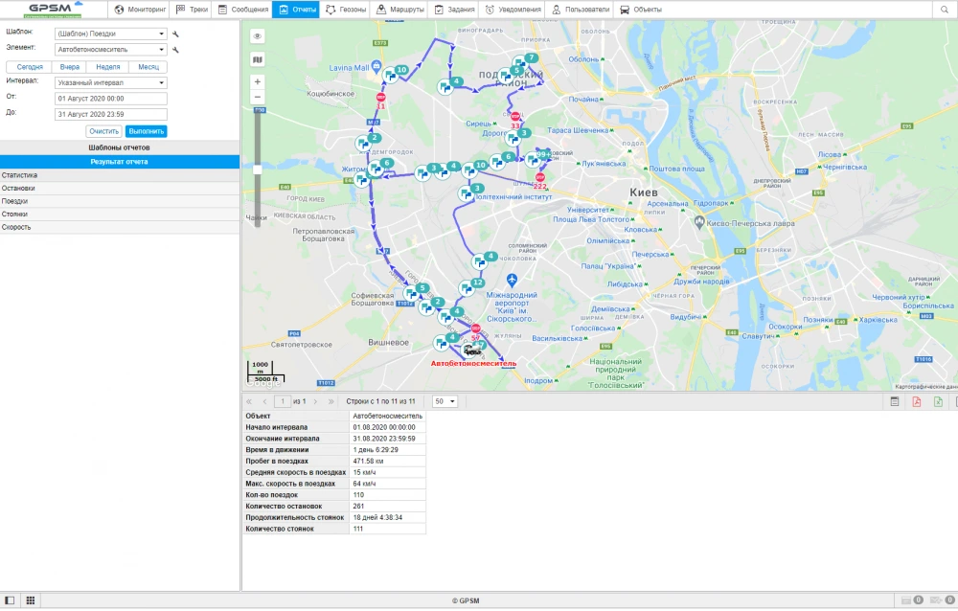Open the map type selector icon
This screenshot has width=958, height=611.
pos(258,59)
